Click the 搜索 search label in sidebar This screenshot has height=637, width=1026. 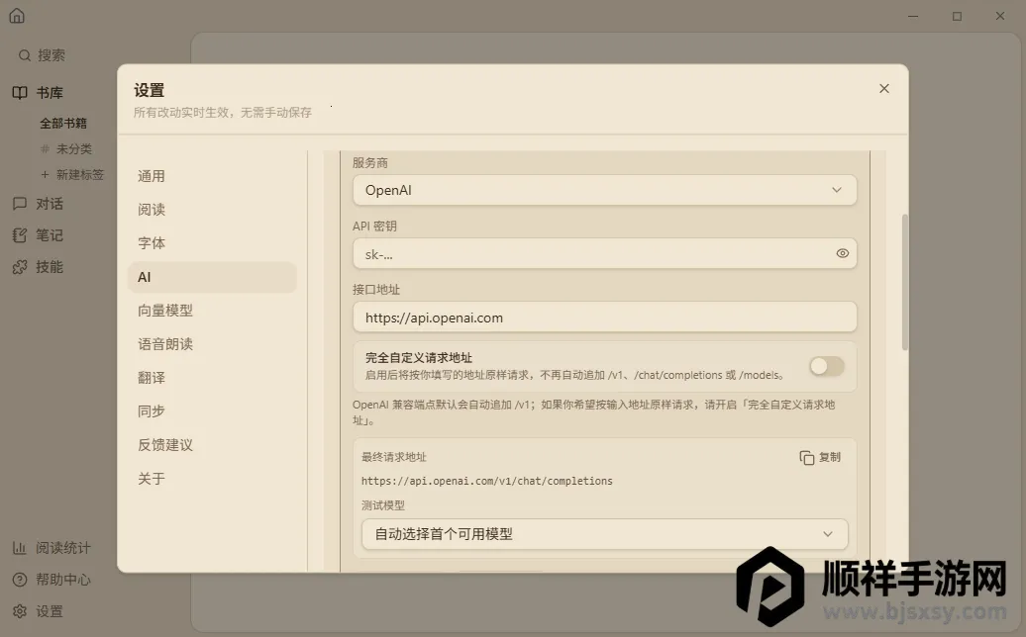tap(51, 55)
